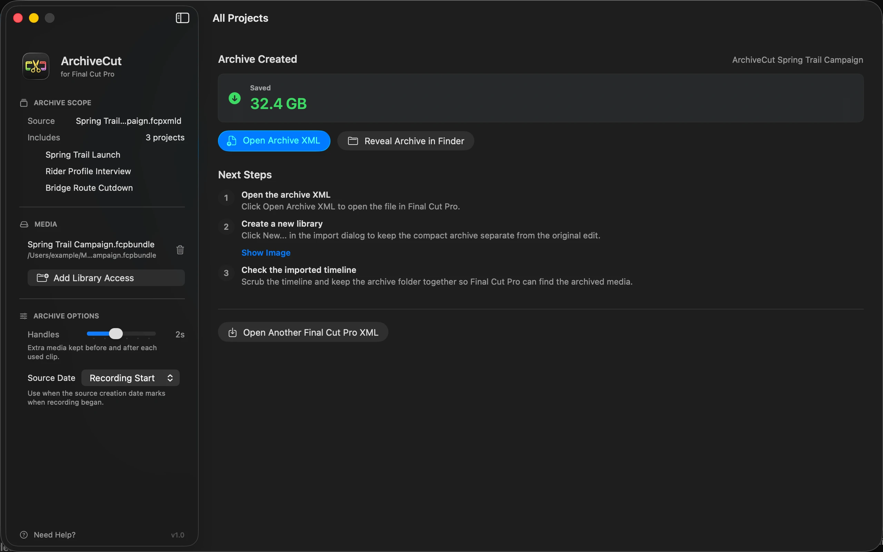
Task: Click the Need Help question mark icon
Action: point(24,535)
